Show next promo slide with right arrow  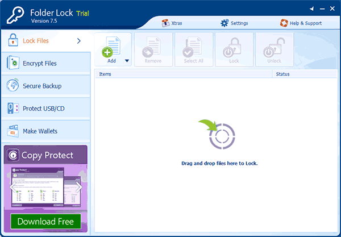pos(79,187)
